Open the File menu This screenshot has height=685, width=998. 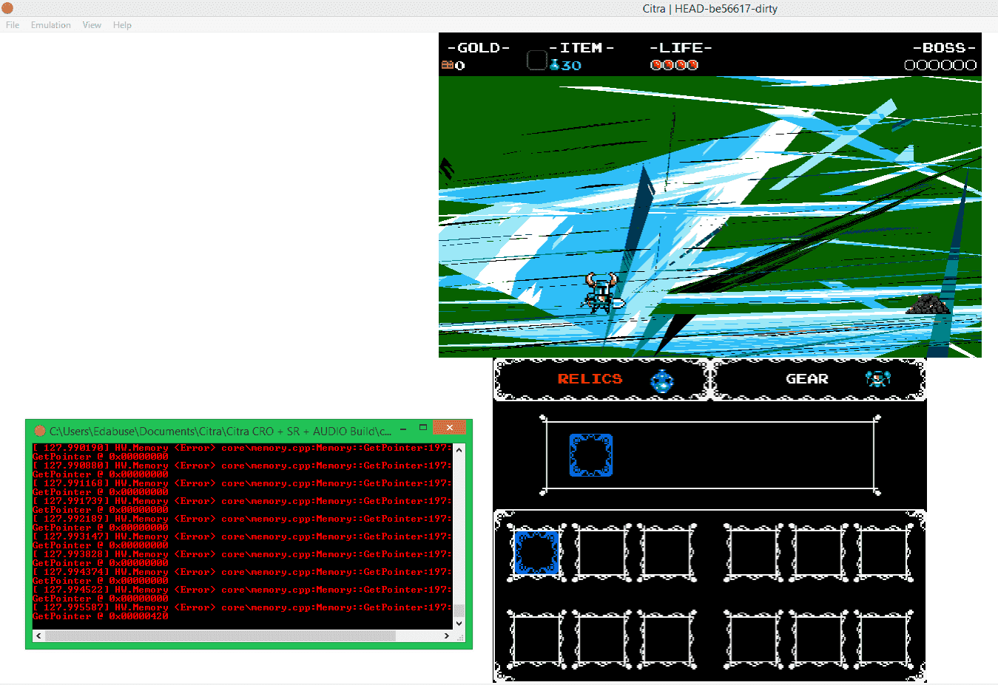[13, 25]
